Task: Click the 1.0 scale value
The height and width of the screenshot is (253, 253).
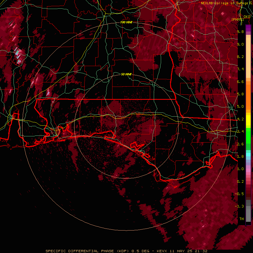Action: coord(240,169)
